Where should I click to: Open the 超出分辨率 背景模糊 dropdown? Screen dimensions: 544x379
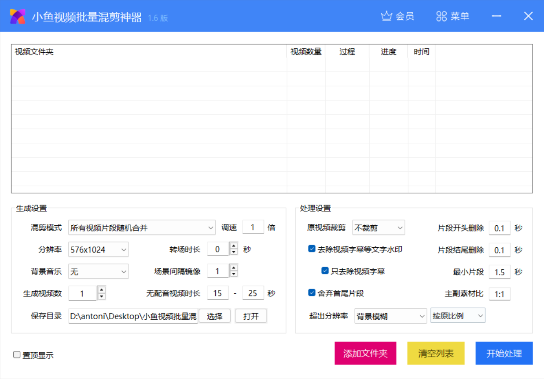tap(390, 315)
